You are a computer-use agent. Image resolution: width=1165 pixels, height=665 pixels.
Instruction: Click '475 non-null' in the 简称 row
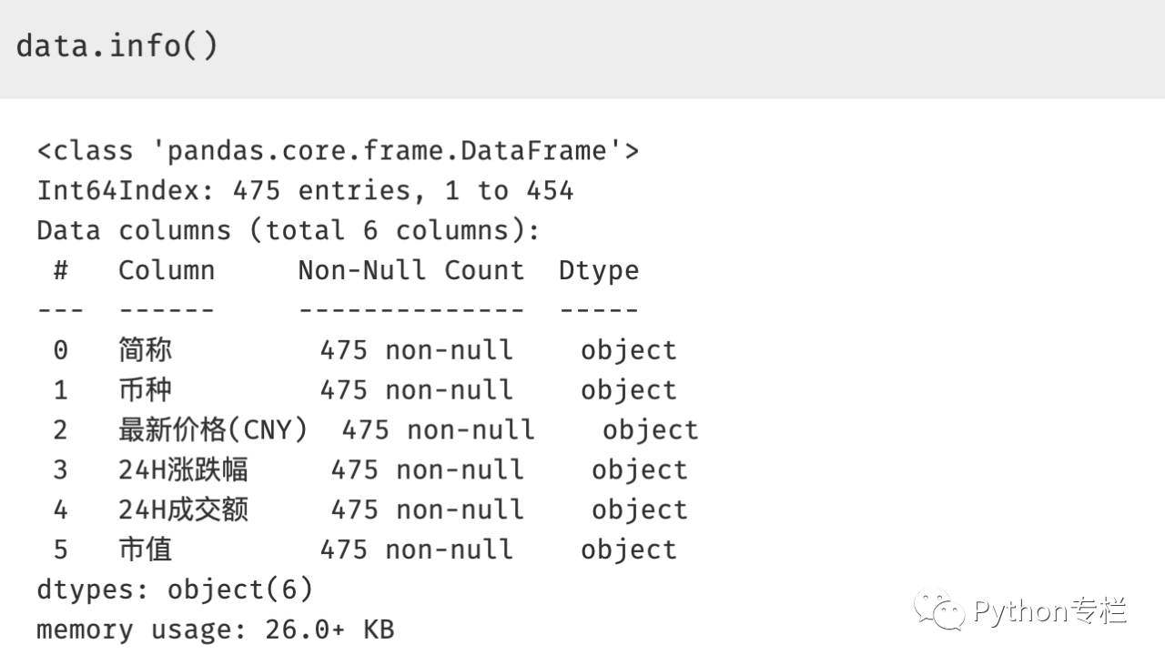(x=416, y=350)
